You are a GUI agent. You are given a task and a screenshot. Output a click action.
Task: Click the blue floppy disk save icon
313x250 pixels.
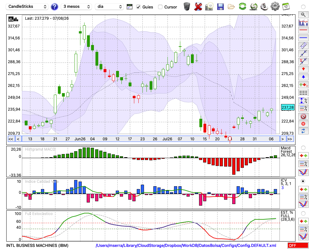(220, 7)
